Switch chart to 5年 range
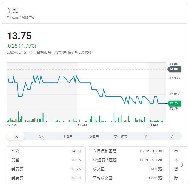The width and height of the screenshot is (191, 186). tap(173, 136)
